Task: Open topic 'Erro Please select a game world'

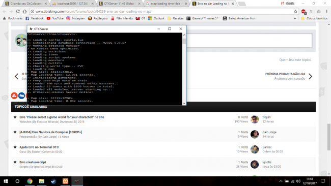Action: tap(62, 117)
